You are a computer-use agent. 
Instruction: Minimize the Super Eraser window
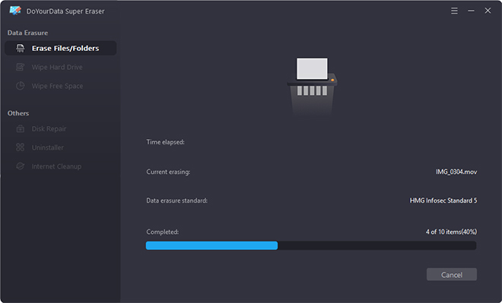pyautogui.click(x=471, y=11)
